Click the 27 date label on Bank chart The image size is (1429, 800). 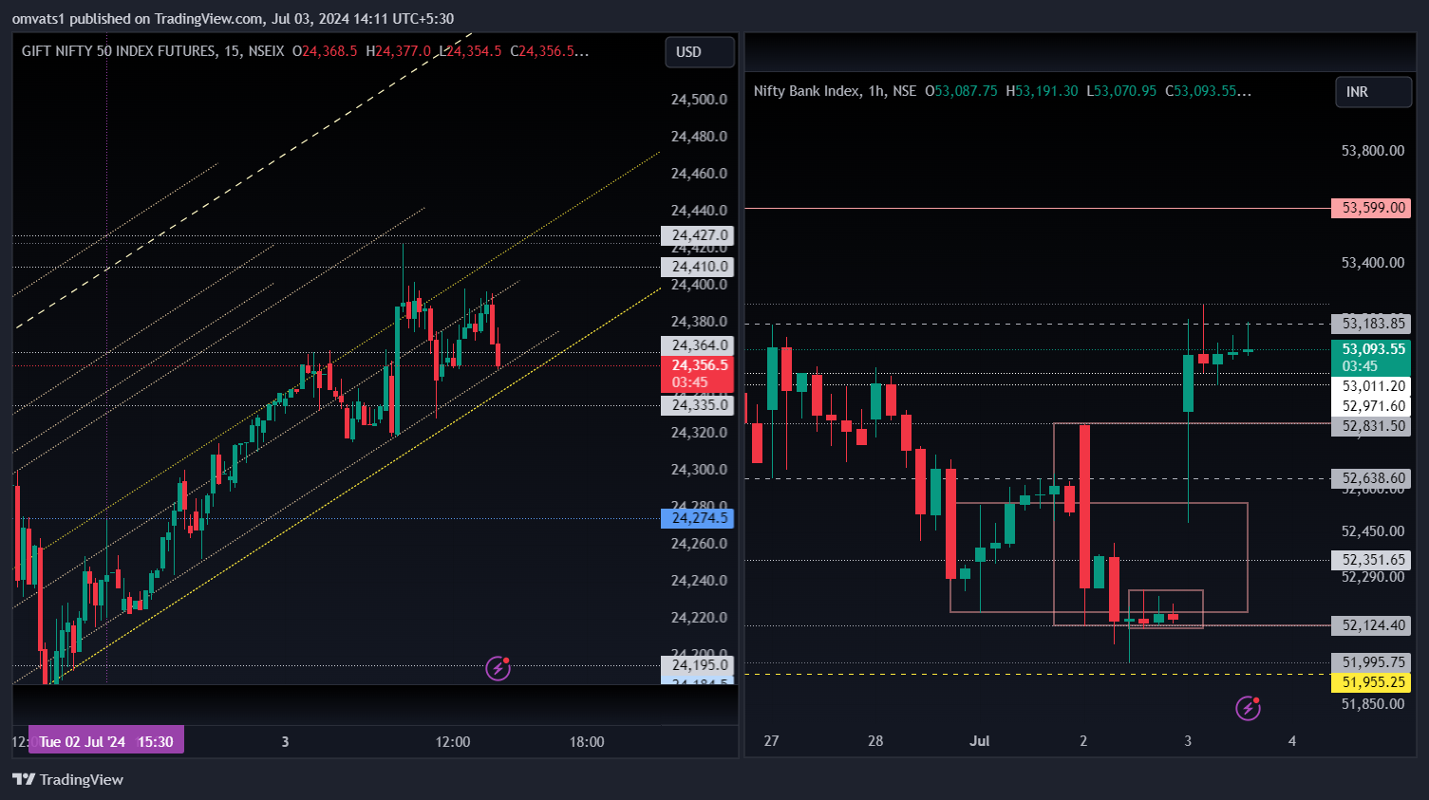click(771, 740)
